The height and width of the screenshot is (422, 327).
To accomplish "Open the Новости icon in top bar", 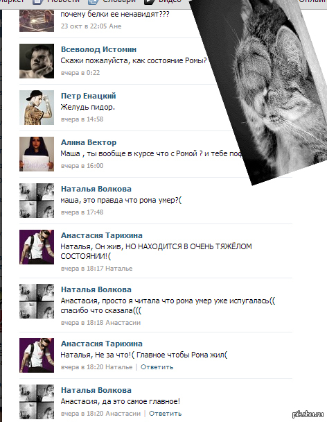I will 37,2.
